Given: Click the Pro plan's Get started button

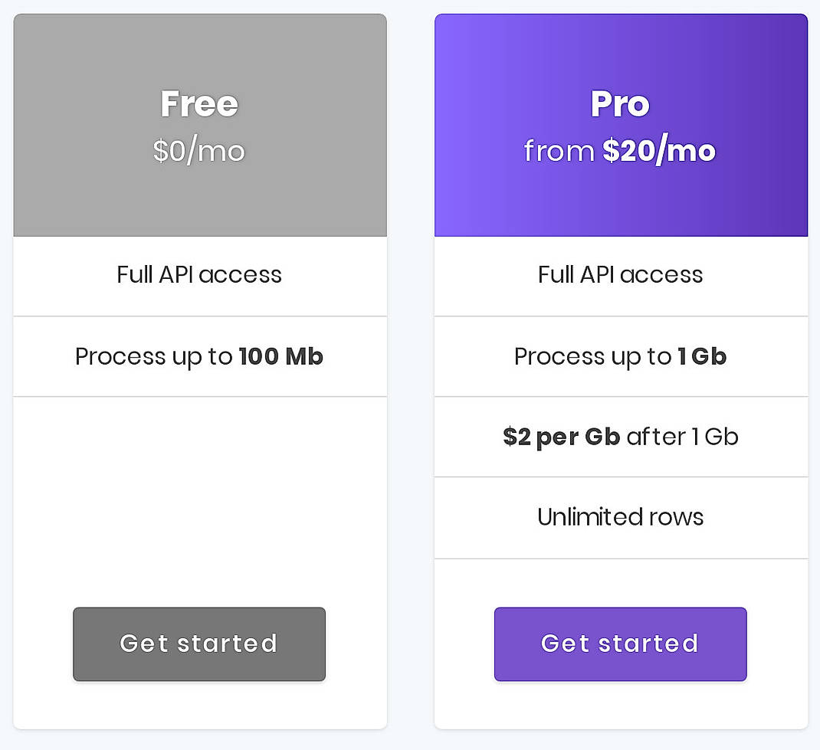Looking at the screenshot, I should [x=620, y=644].
